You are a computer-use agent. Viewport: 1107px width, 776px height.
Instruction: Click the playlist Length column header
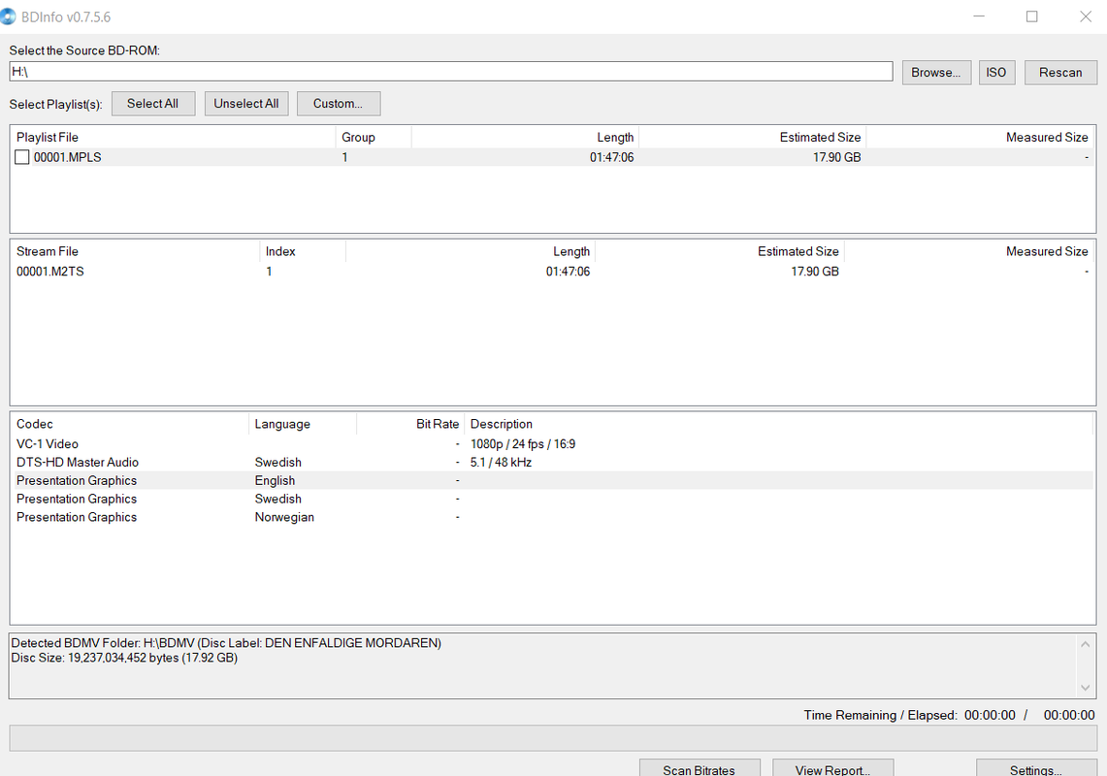pyautogui.click(x=525, y=137)
